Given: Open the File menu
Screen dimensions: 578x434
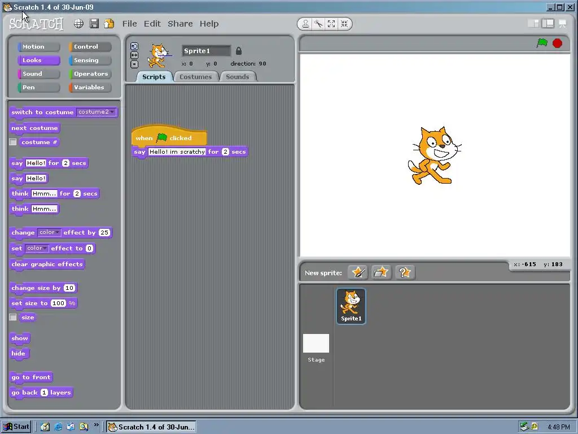Looking at the screenshot, I should pyautogui.click(x=130, y=24).
